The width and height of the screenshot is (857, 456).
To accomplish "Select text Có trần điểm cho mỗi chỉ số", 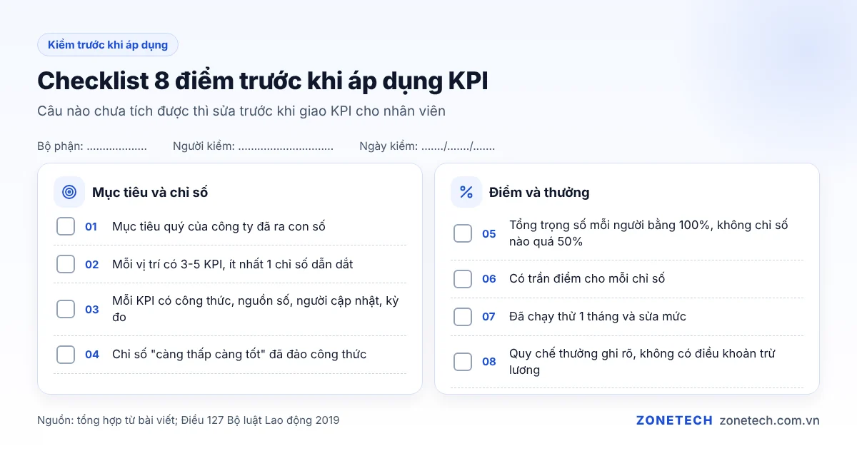I will pos(587,279).
